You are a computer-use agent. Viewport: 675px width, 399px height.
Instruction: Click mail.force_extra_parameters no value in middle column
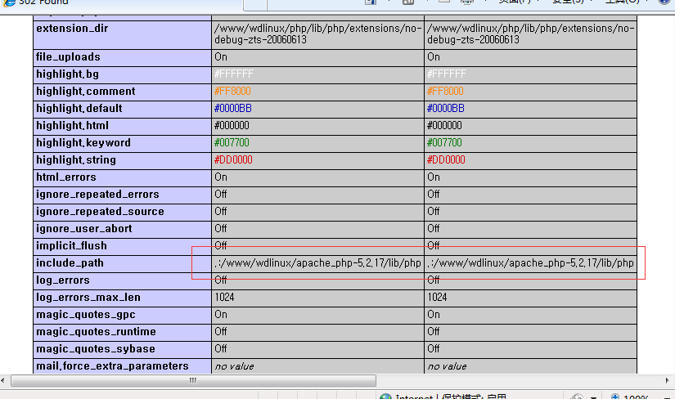tap(234, 367)
